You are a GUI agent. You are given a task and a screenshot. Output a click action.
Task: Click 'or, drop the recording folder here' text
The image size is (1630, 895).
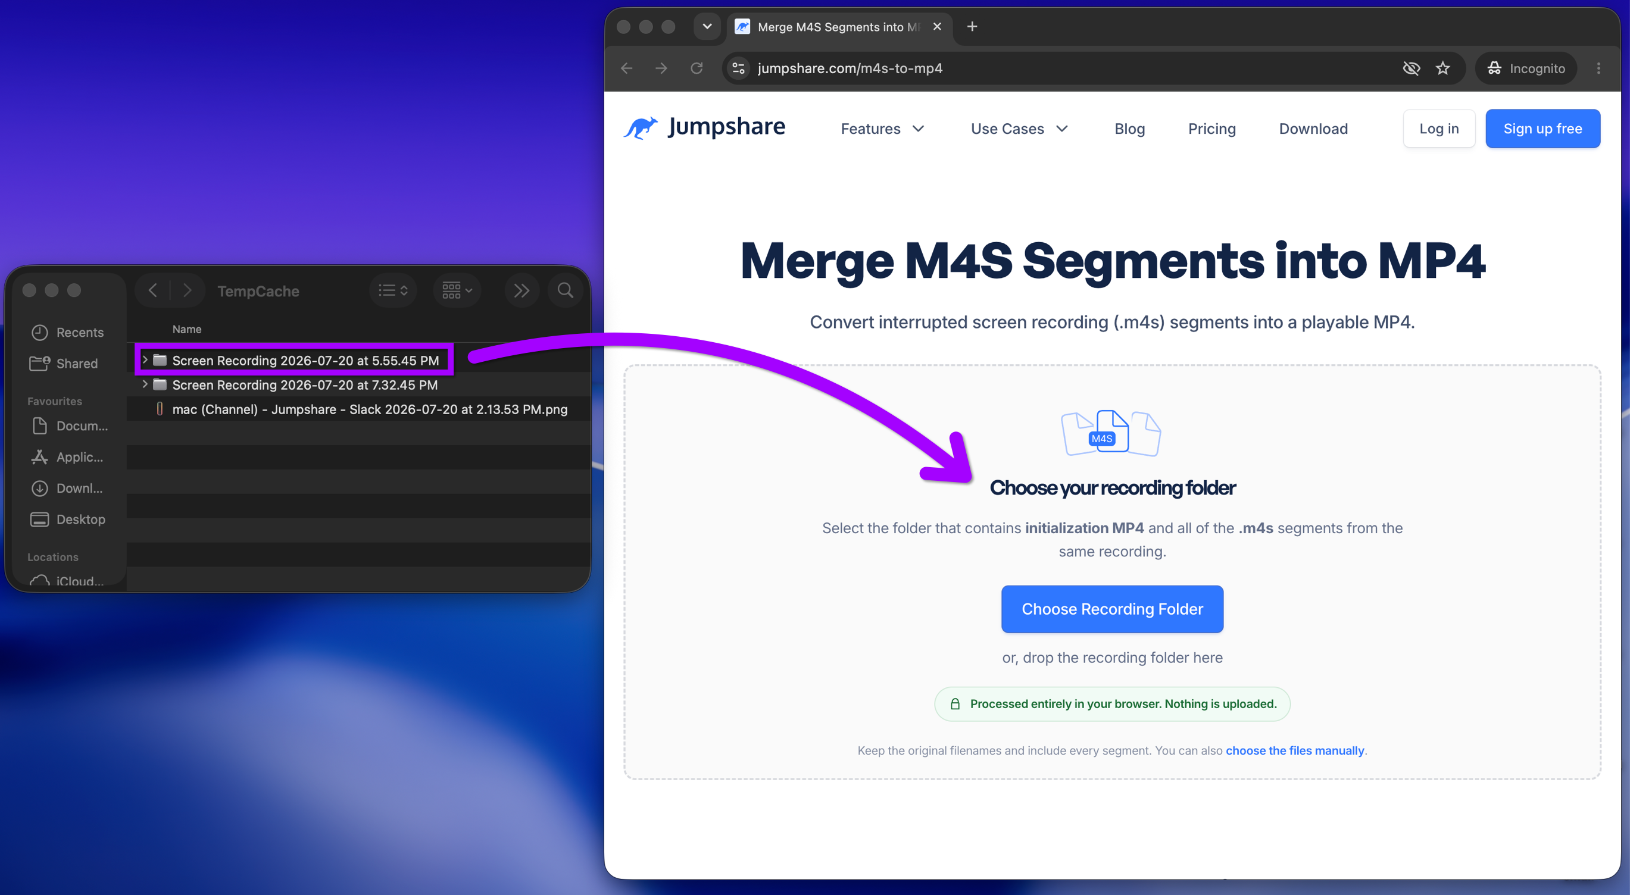point(1113,658)
